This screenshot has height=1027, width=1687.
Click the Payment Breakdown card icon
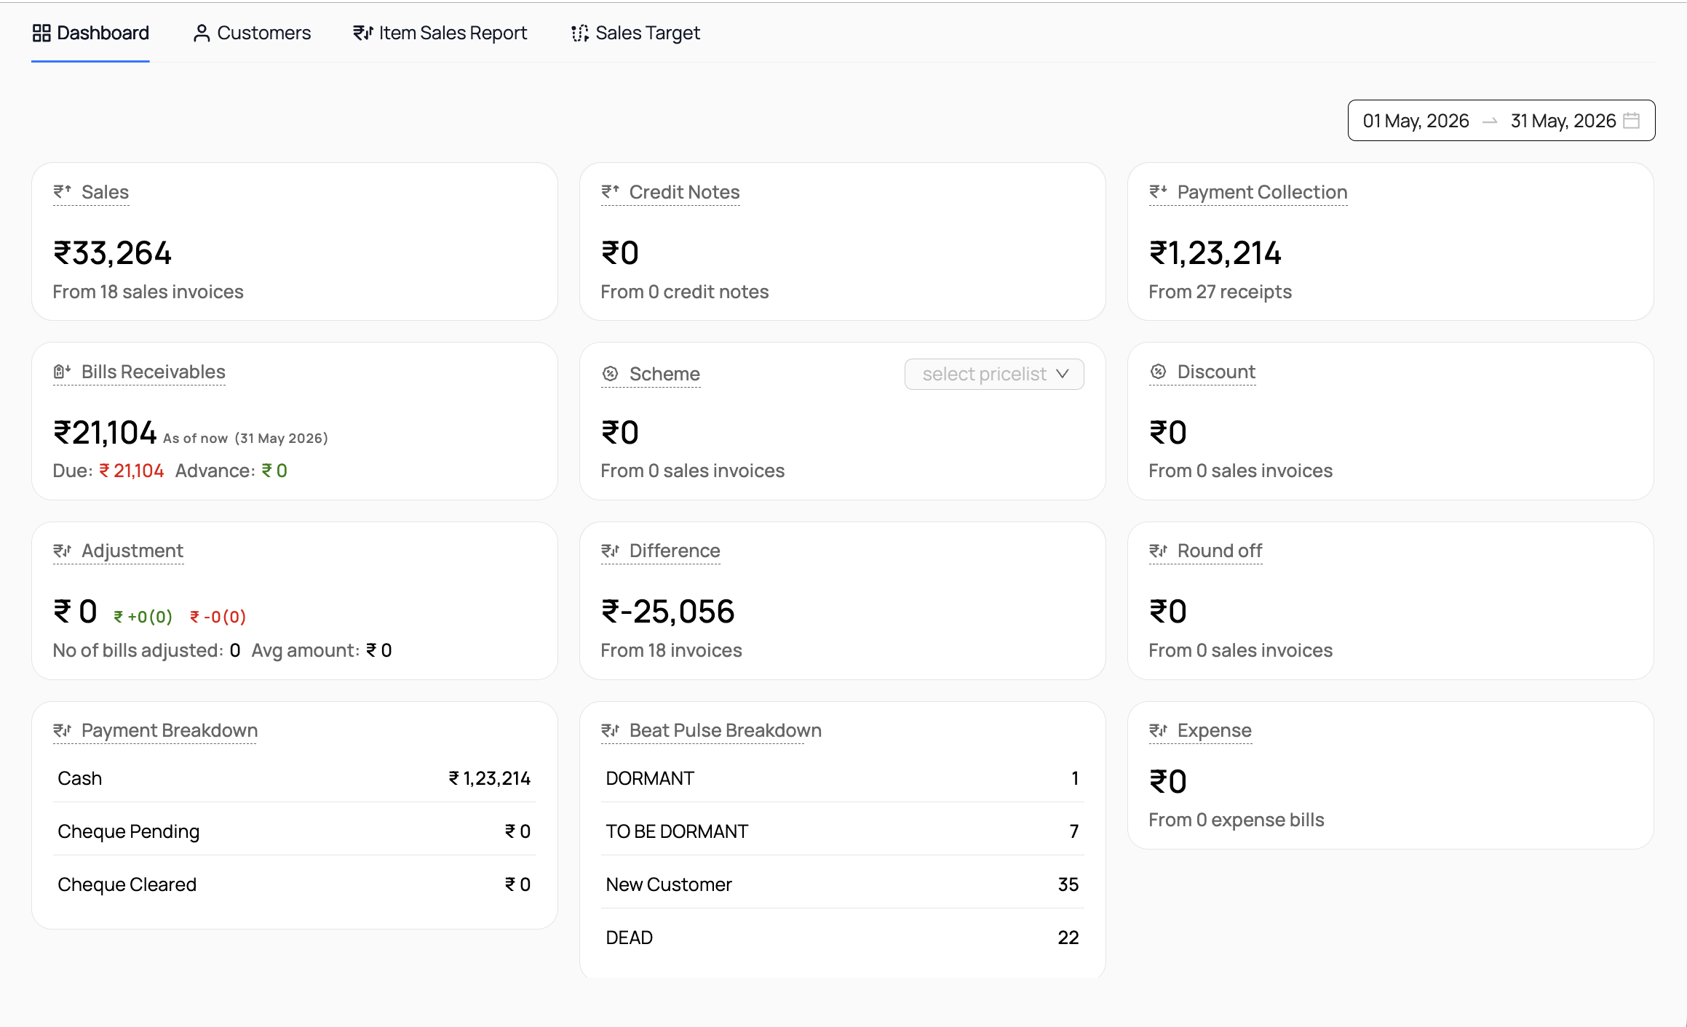[62, 730]
